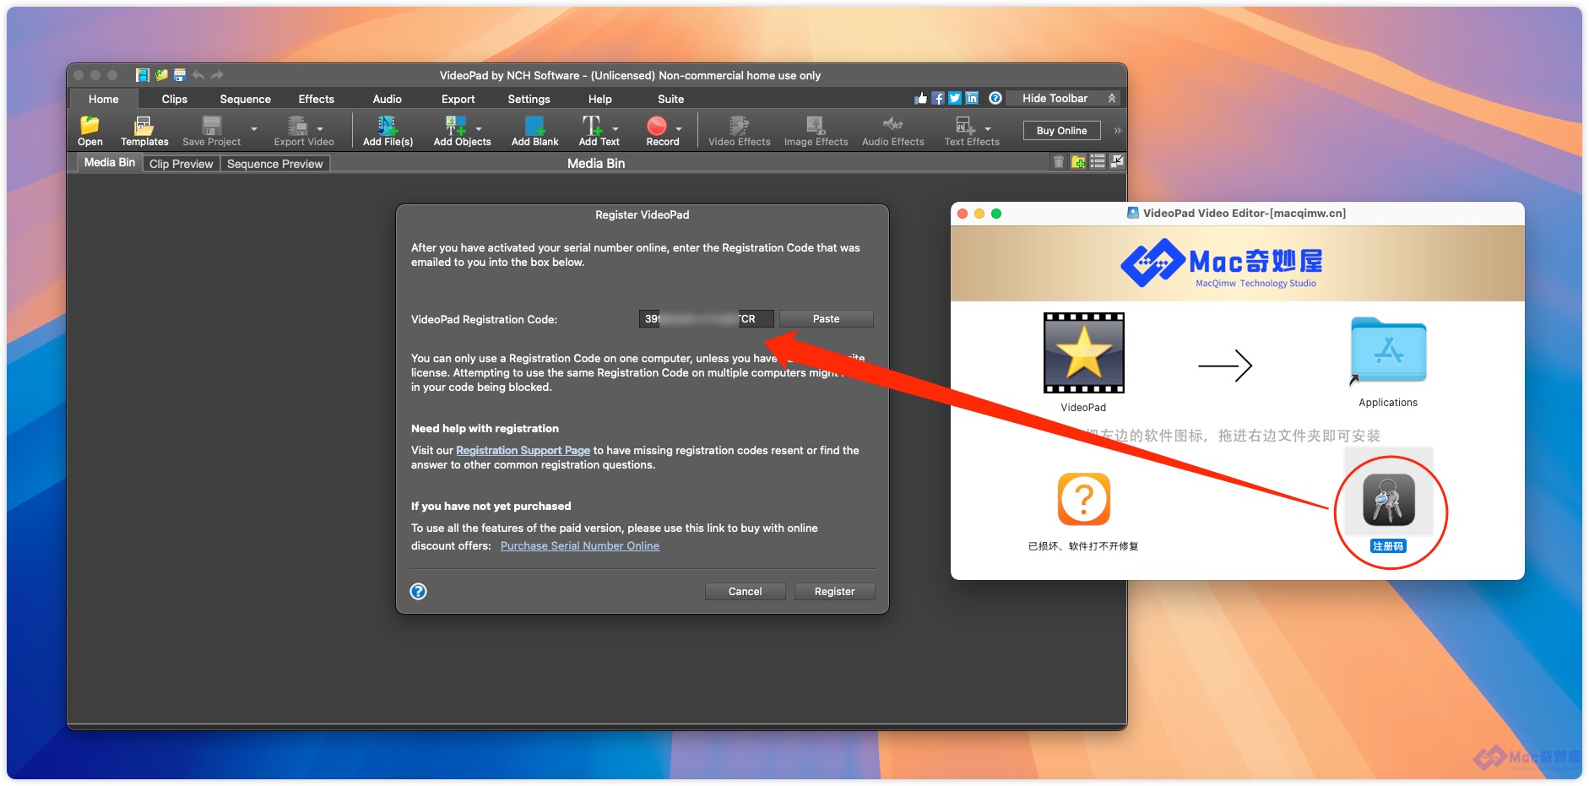Screen dimensions: 1589x786
Task: Click the orange question mark repair icon
Action: (1083, 499)
